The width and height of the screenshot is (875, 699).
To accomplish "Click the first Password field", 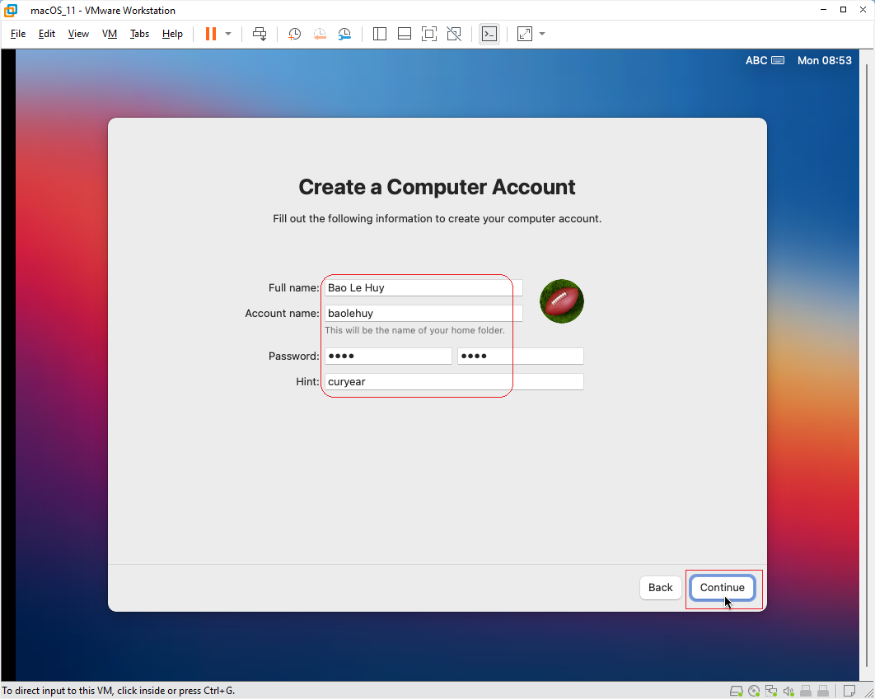I will (x=388, y=356).
